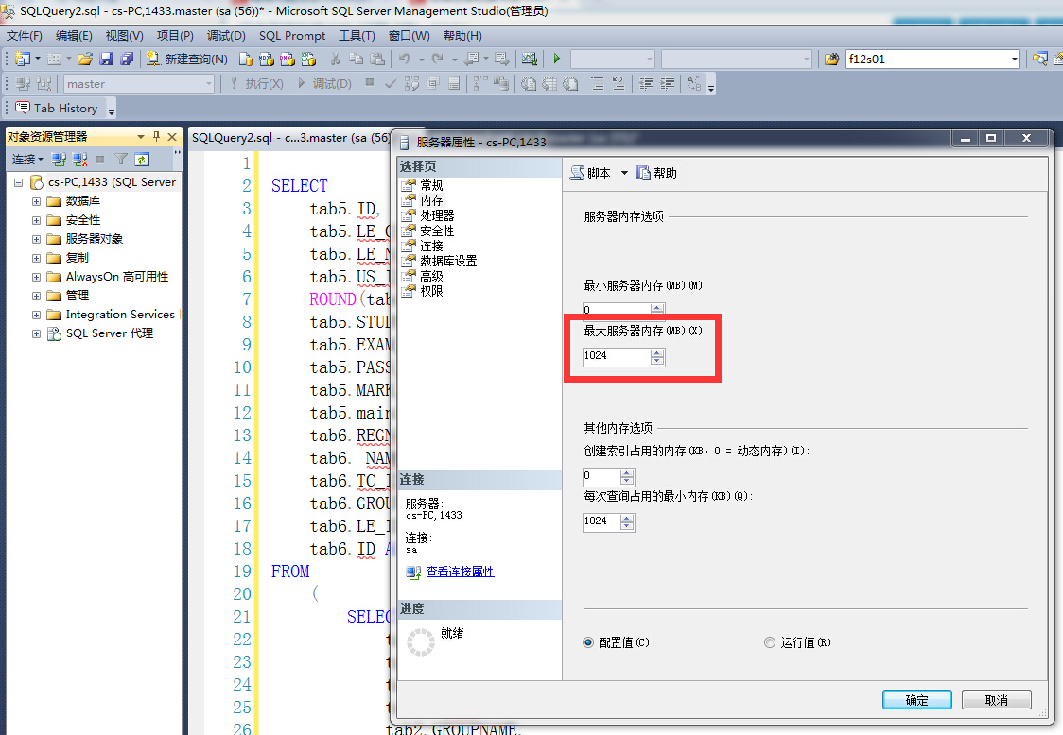Open the Tab History button
This screenshot has width=1063, height=735.
coord(57,108)
